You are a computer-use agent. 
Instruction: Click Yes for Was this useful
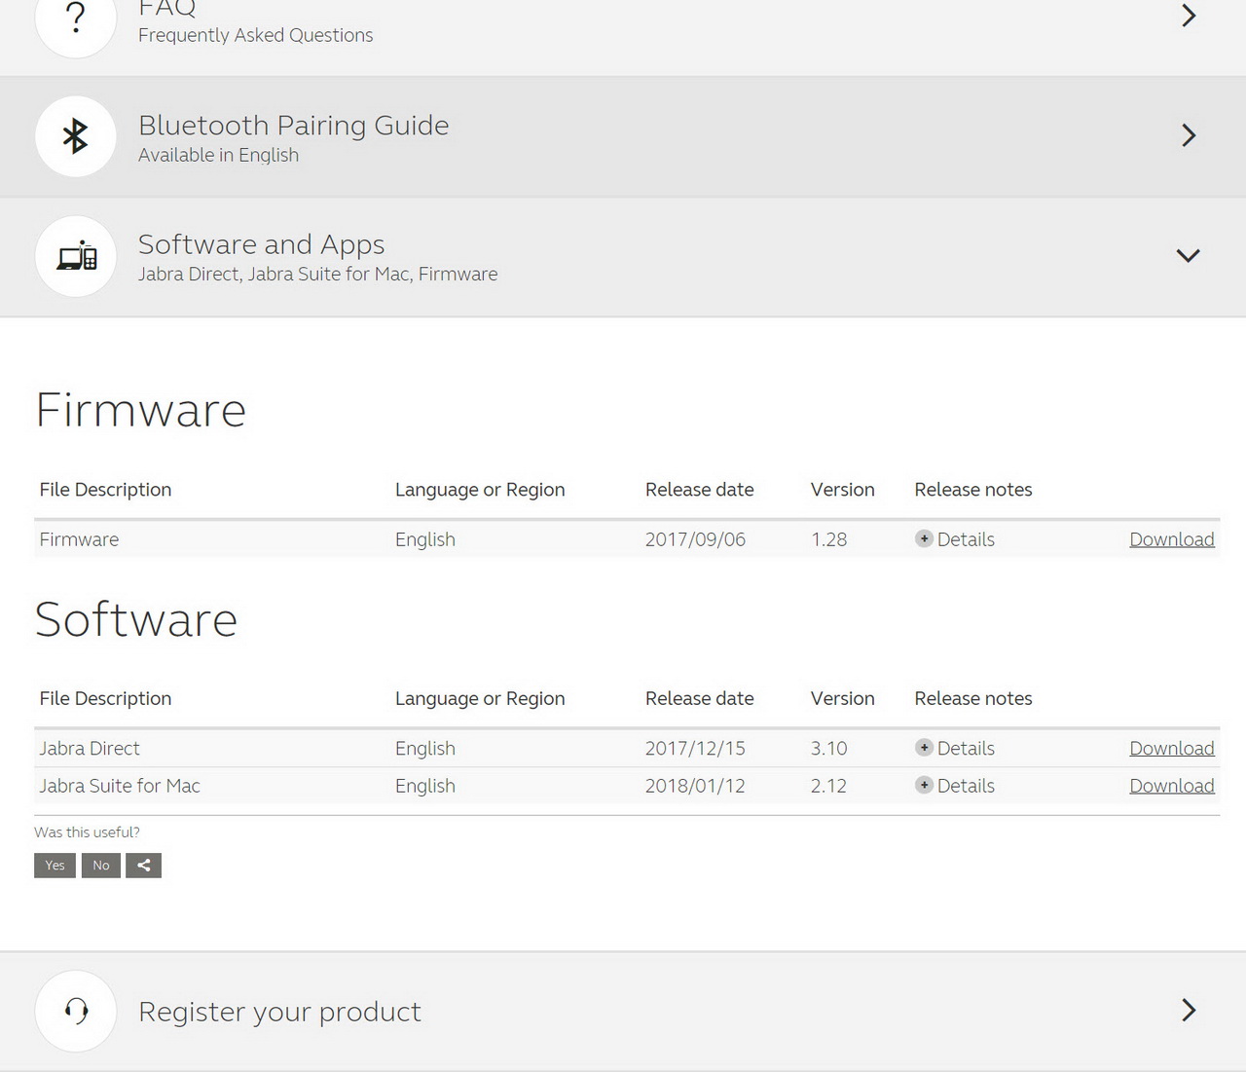(55, 866)
